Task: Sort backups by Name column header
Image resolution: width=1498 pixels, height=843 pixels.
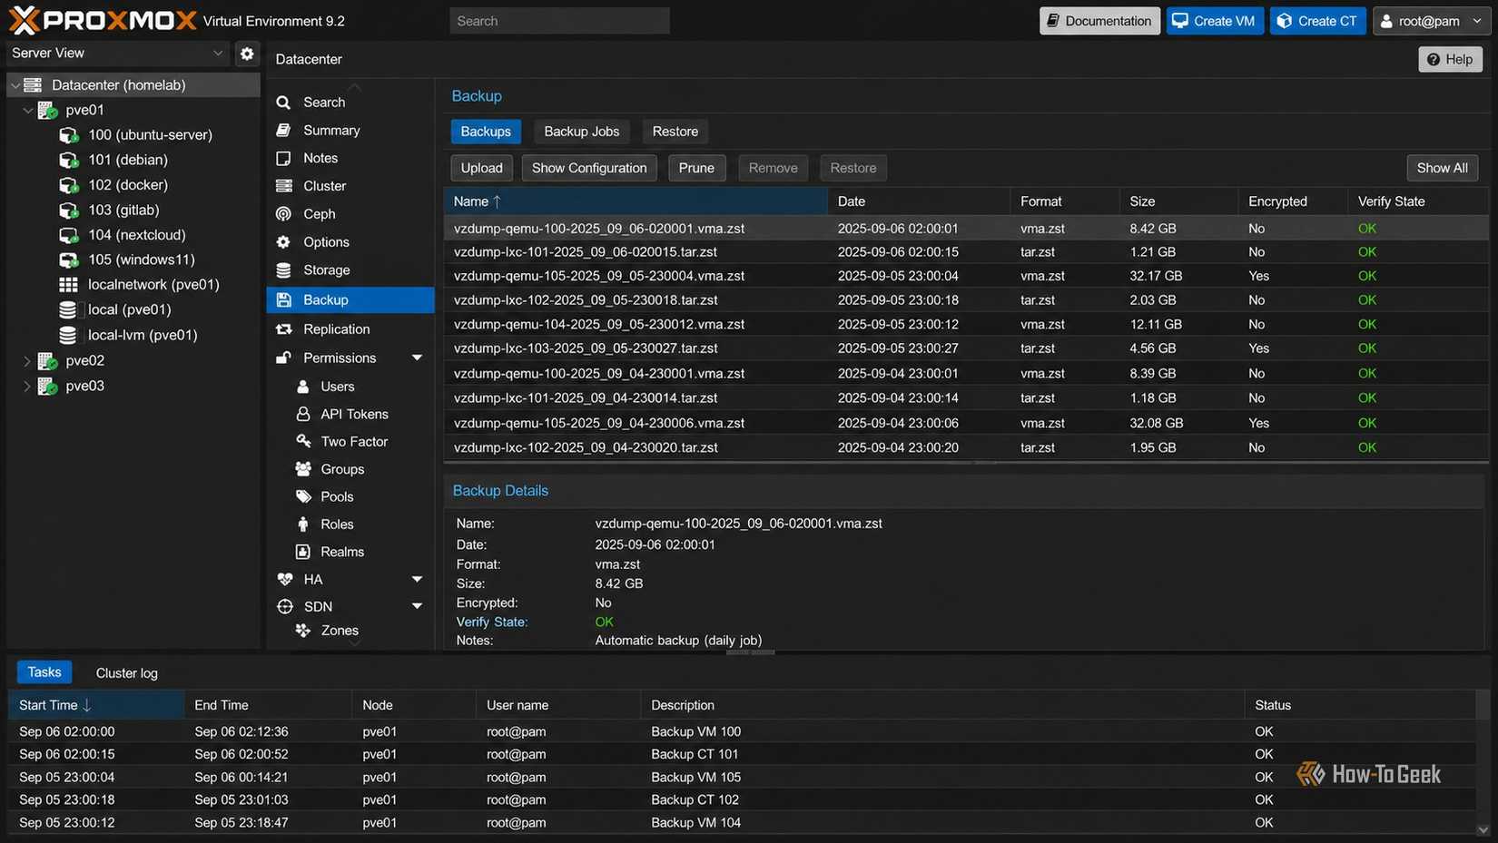Action: coord(635,201)
